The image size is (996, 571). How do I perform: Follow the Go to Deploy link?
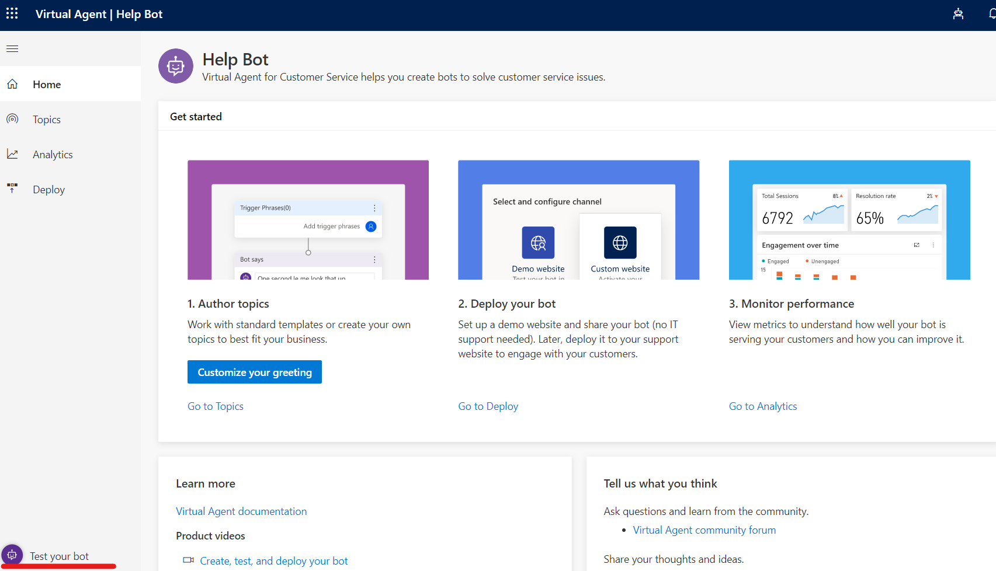pyautogui.click(x=488, y=406)
